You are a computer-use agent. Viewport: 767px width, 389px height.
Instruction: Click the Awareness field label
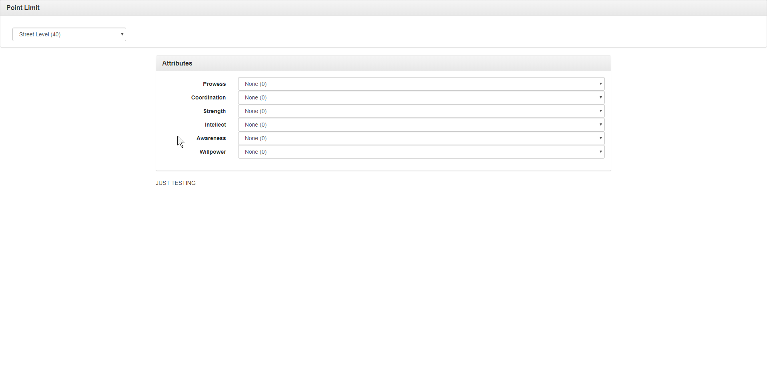[x=211, y=138]
